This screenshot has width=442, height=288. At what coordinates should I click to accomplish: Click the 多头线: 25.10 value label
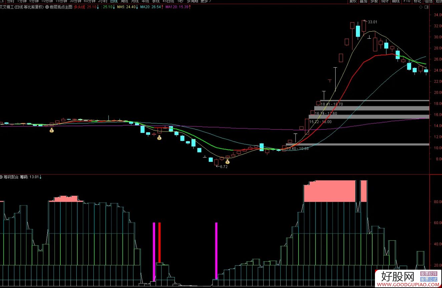tap(86, 7)
